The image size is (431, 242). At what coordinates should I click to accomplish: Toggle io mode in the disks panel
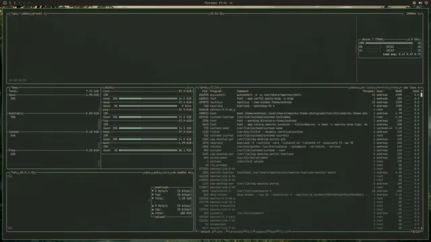[189, 87]
